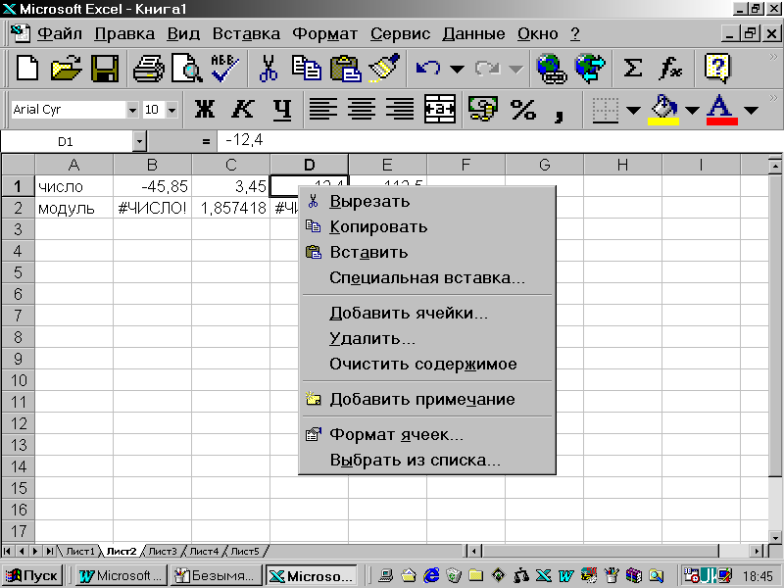Image resolution: width=784 pixels, height=588 pixels.
Task: Toggle underline formatting with Ч button
Action: (282, 110)
